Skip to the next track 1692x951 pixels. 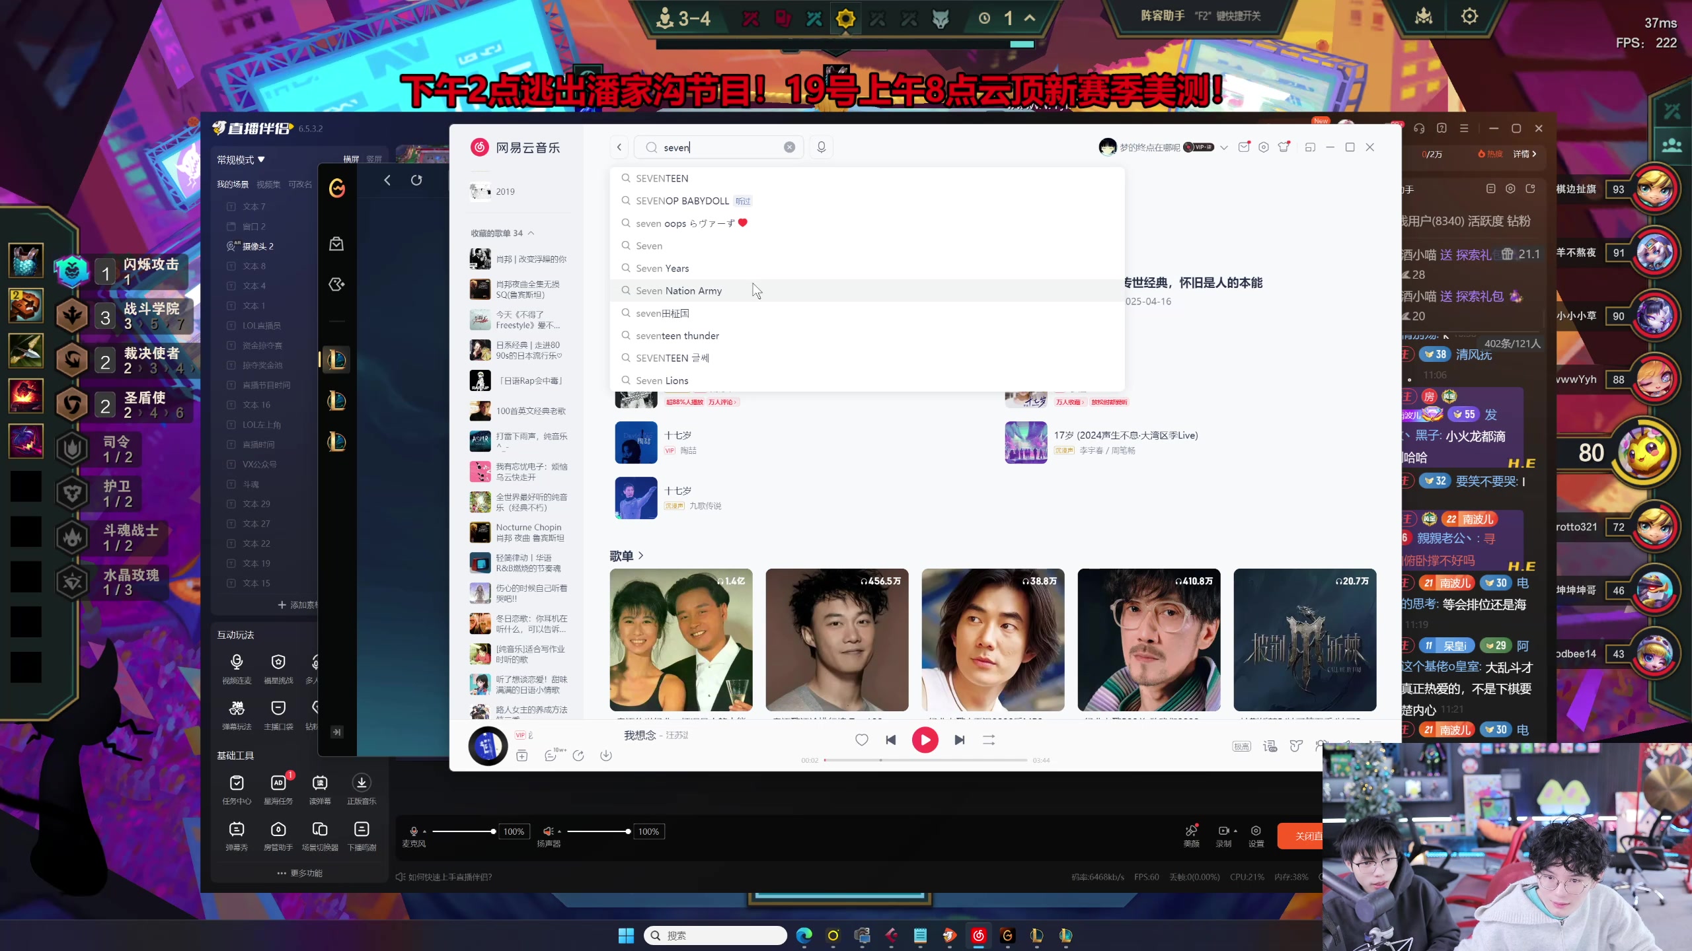pyautogui.click(x=959, y=740)
